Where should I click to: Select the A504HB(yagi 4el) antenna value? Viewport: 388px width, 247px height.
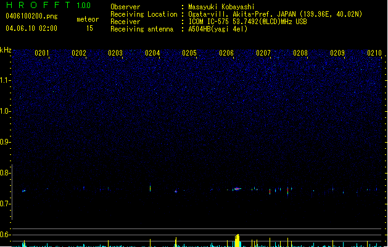[218, 29]
